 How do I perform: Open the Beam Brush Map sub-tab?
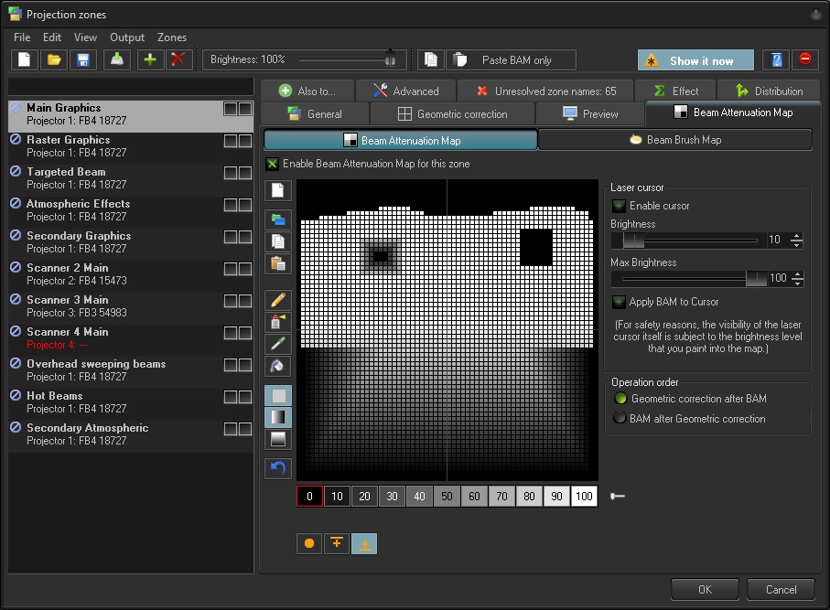(x=674, y=140)
